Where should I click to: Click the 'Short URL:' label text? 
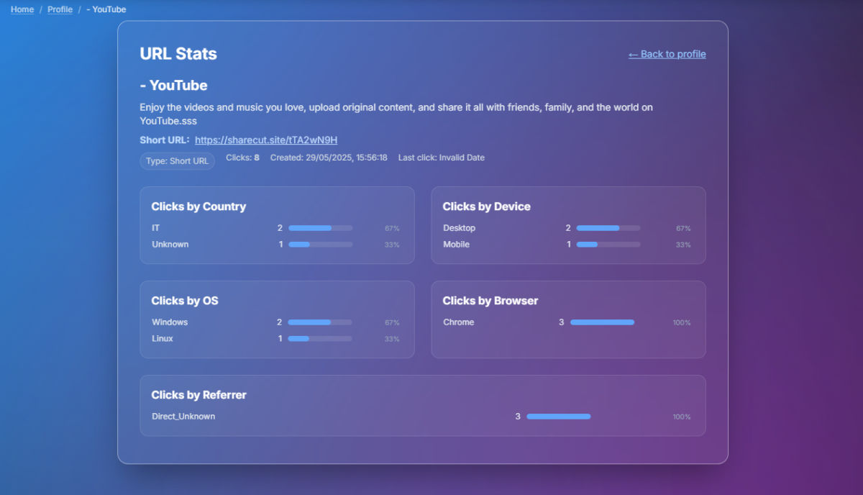(165, 140)
